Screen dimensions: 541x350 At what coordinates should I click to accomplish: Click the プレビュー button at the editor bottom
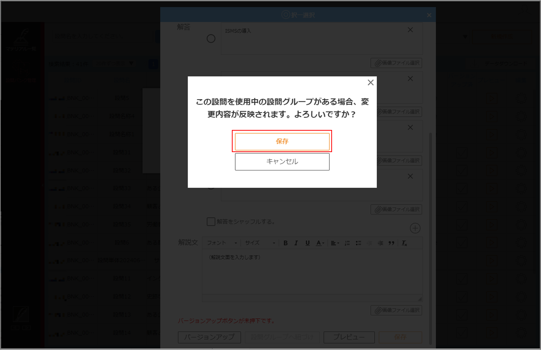click(x=349, y=337)
